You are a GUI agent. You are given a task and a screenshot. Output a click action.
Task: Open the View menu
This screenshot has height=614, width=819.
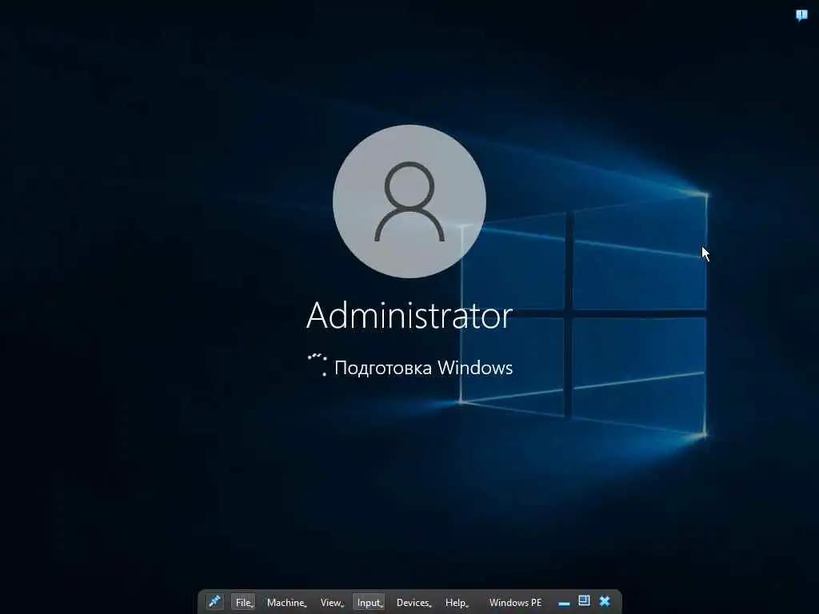332,603
